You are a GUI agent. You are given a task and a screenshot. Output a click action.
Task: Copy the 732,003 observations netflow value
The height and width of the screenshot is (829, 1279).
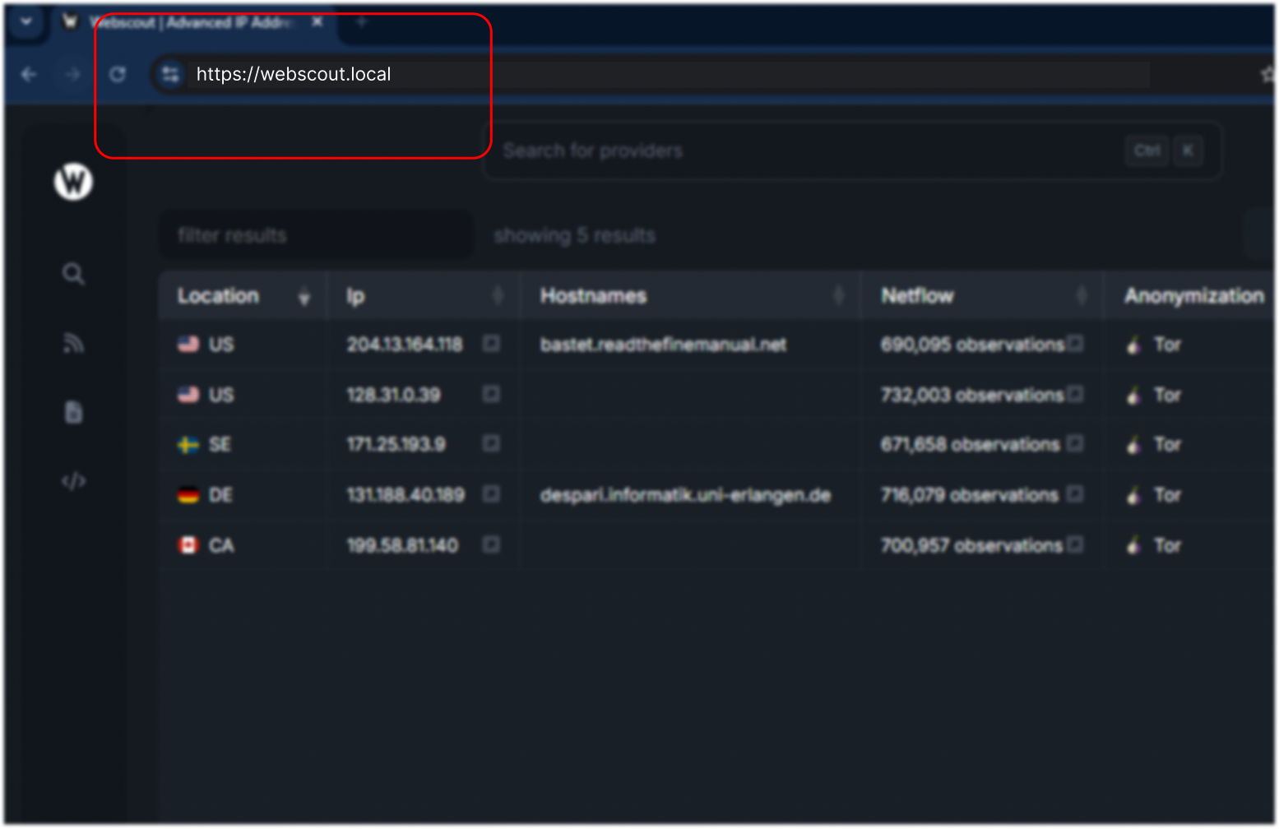pyautogui.click(x=1075, y=394)
